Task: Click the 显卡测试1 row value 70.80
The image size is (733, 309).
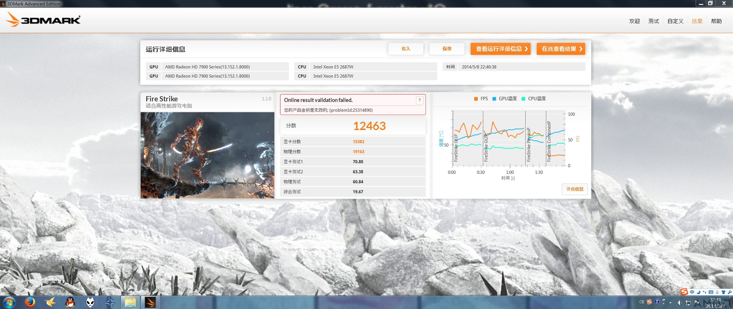Action: point(358,162)
